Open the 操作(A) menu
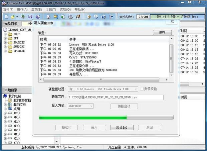This screenshot has width=207, height=151. click(x=22, y=10)
